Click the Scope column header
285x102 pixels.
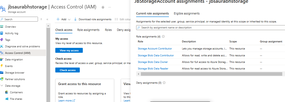(233, 42)
